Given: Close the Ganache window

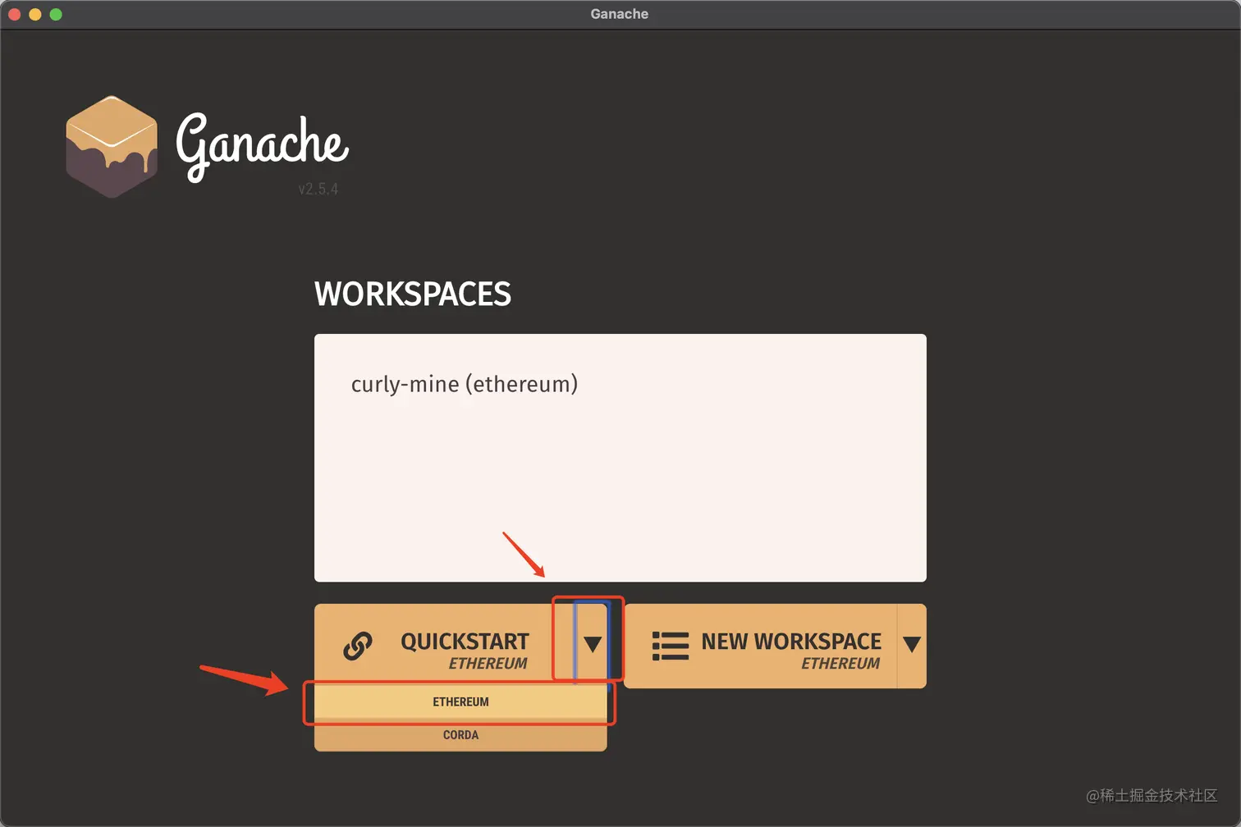Looking at the screenshot, I should tap(14, 14).
